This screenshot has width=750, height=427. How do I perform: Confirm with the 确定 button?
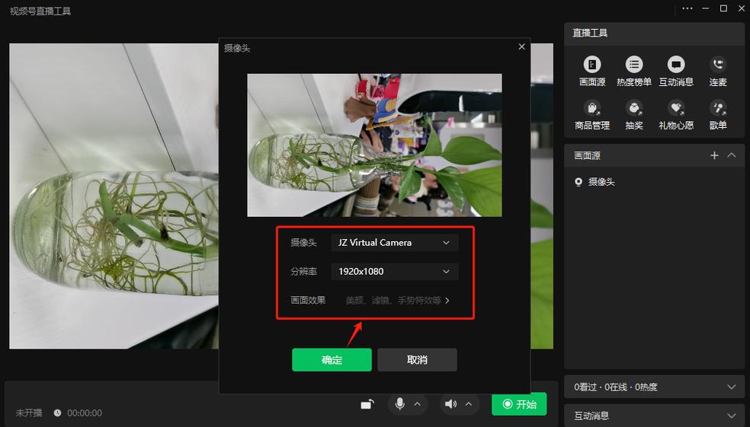point(332,360)
